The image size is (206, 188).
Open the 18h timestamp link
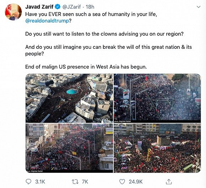(90, 7)
